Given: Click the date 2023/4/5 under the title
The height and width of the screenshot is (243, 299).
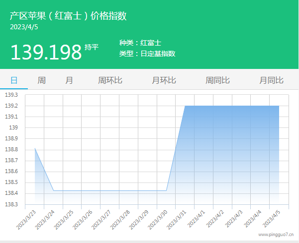Looking at the screenshot, I should pos(24,27).
